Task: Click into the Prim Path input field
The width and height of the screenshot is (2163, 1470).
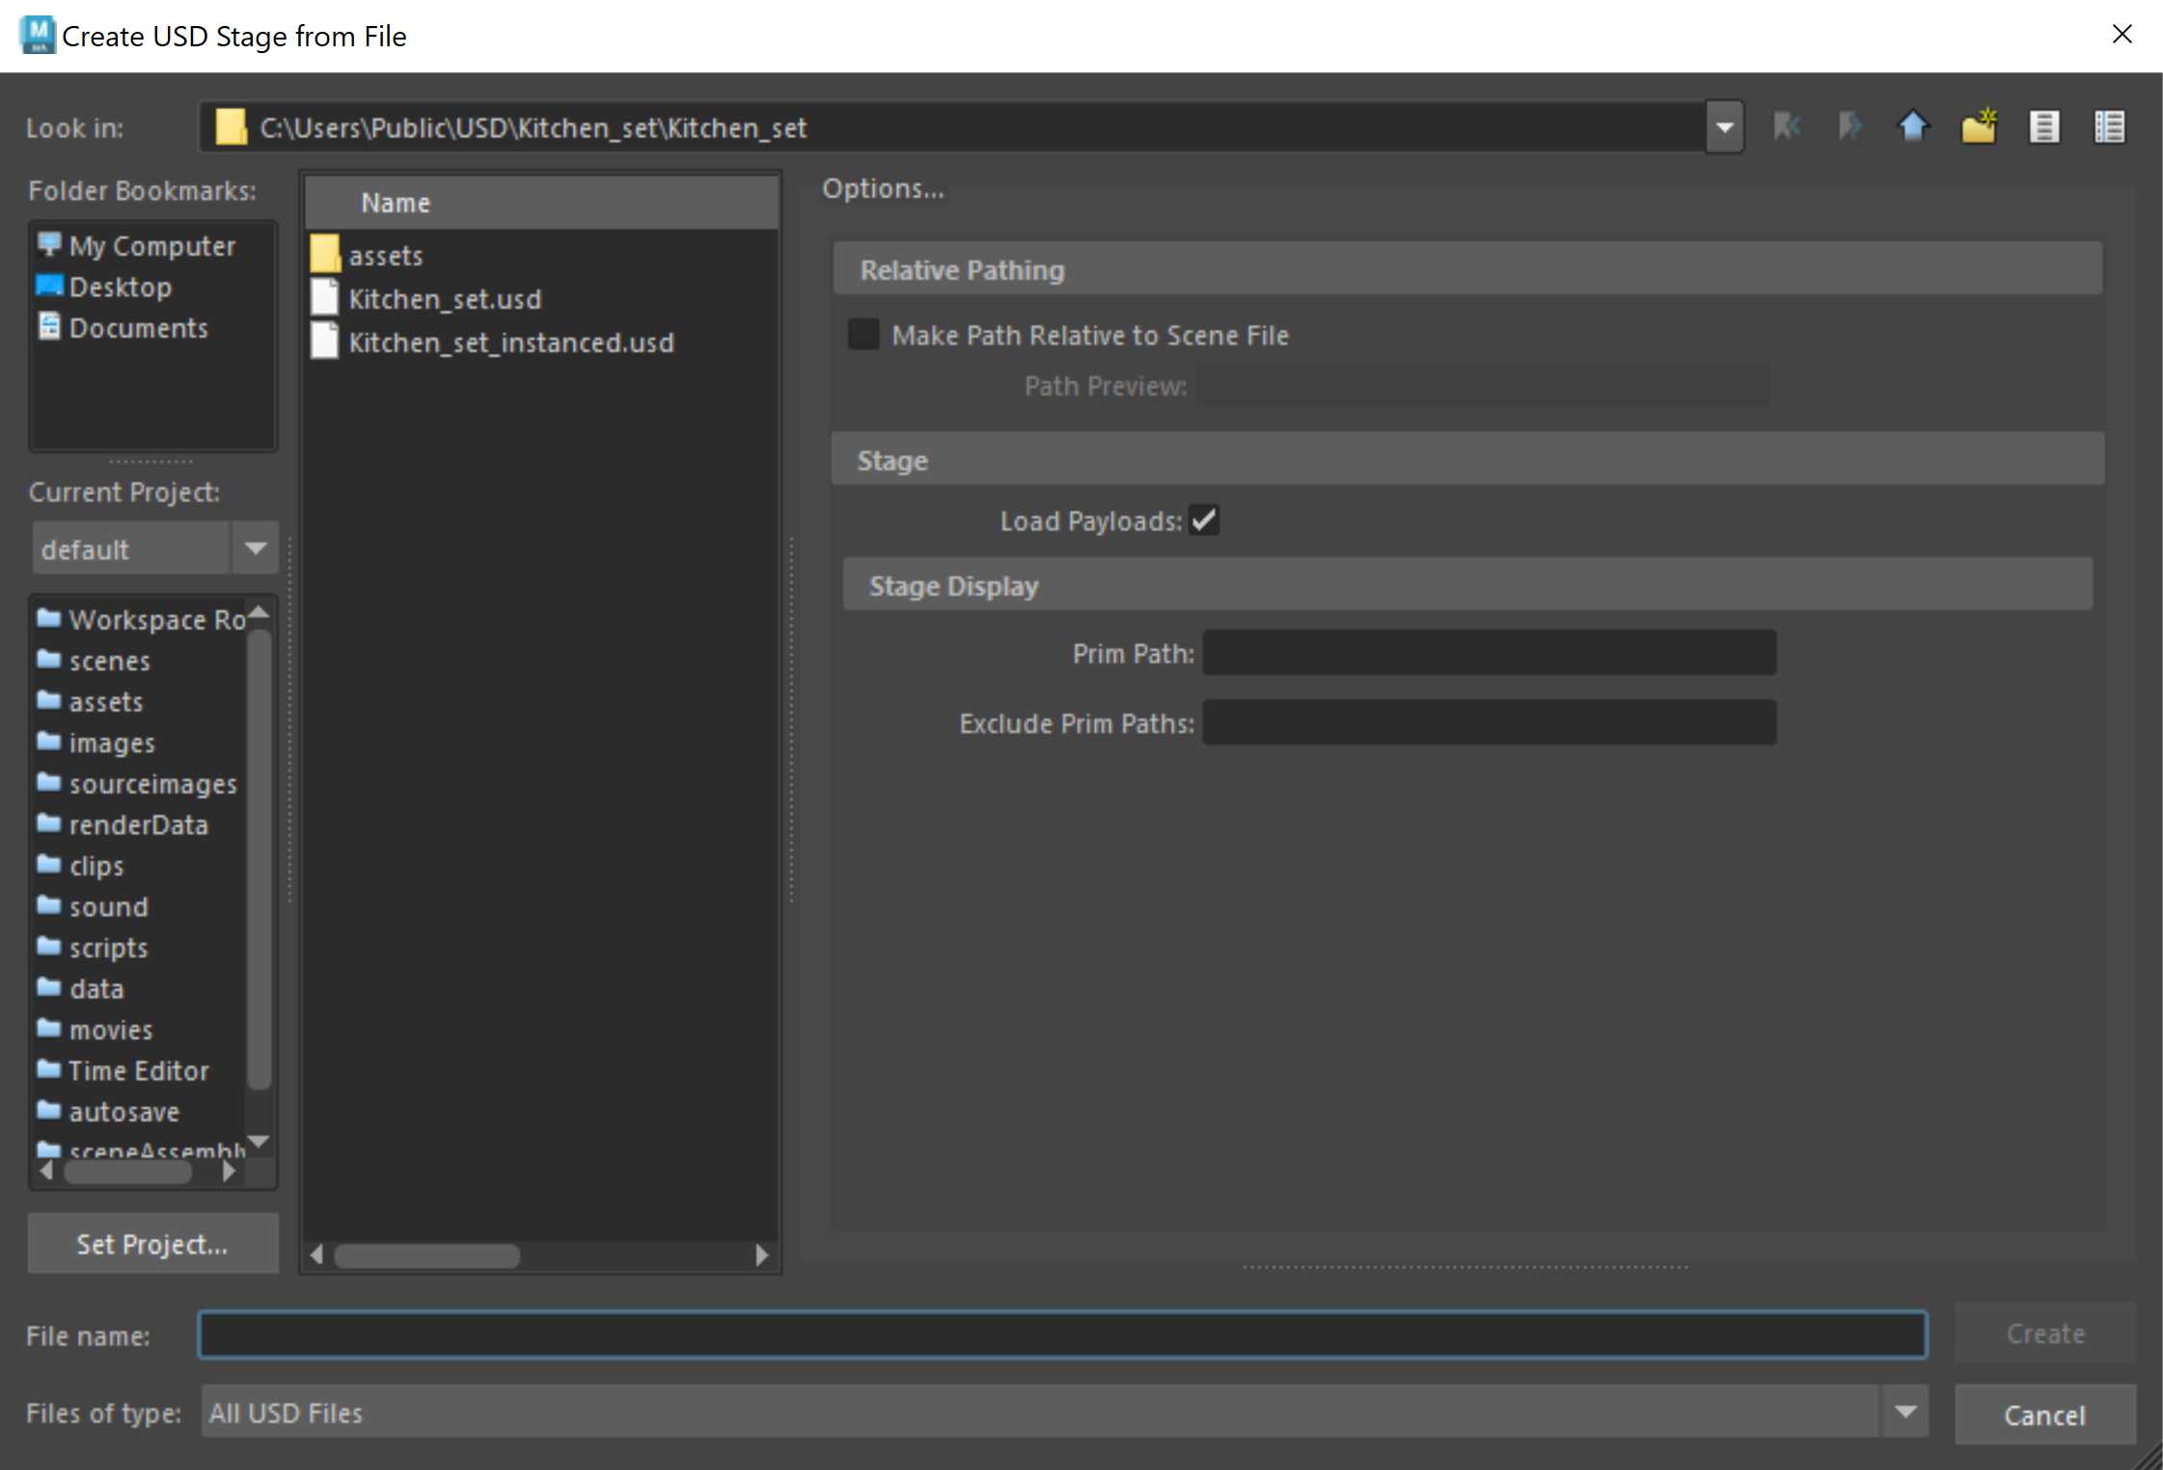Action: 1489,653
